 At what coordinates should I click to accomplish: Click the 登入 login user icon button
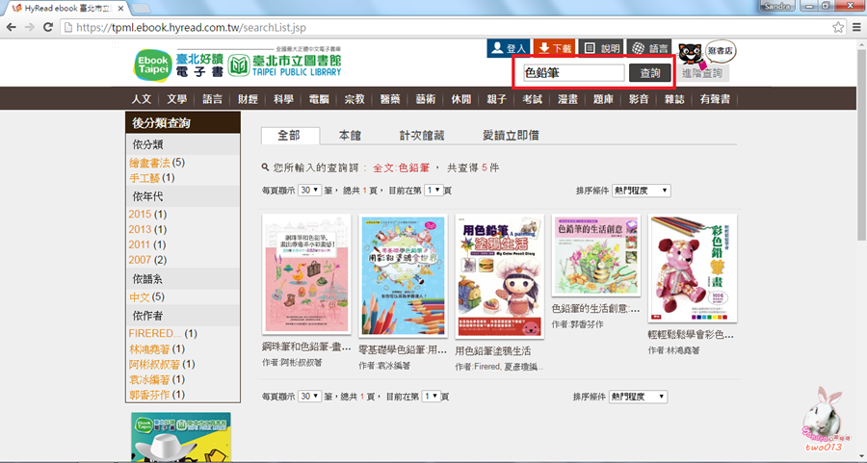pos(509,48)
